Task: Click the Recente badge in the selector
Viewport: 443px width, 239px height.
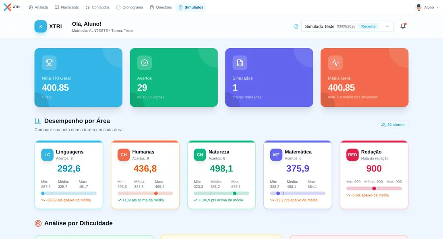Action: (368, 26)
